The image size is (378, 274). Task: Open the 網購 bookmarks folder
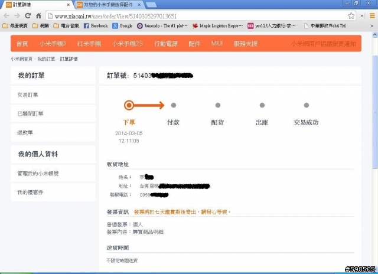click(41, 26)
